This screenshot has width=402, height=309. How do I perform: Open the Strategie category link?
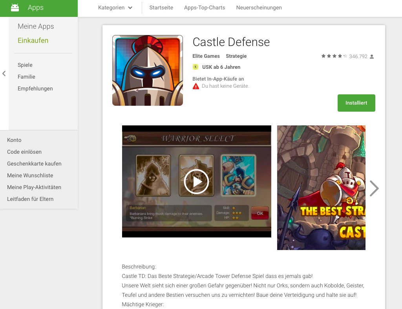(236, 56)
